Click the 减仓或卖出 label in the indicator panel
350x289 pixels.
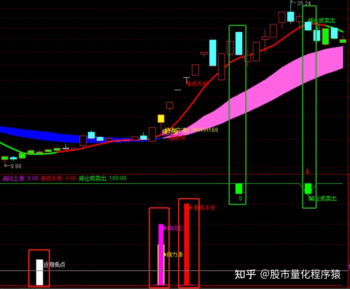[322, 199]
